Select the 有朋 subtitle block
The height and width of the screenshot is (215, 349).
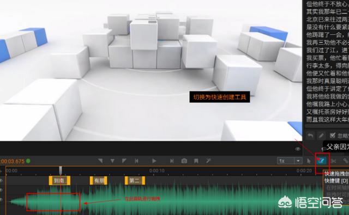(x=98, y=181)
